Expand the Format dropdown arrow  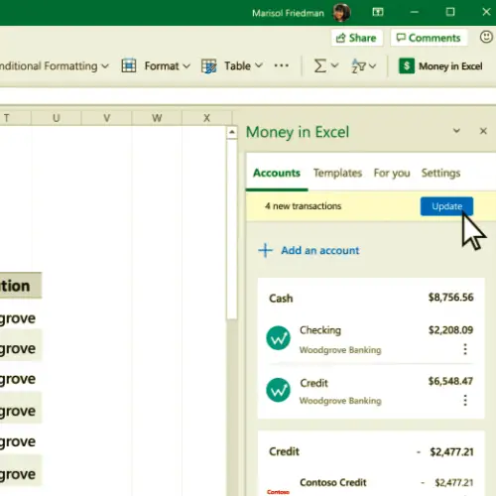pos(186,65)
